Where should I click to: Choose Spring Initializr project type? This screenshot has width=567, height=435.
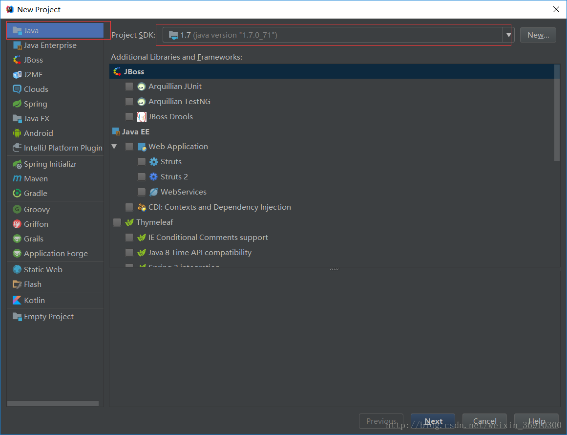(x=55, y=164)
